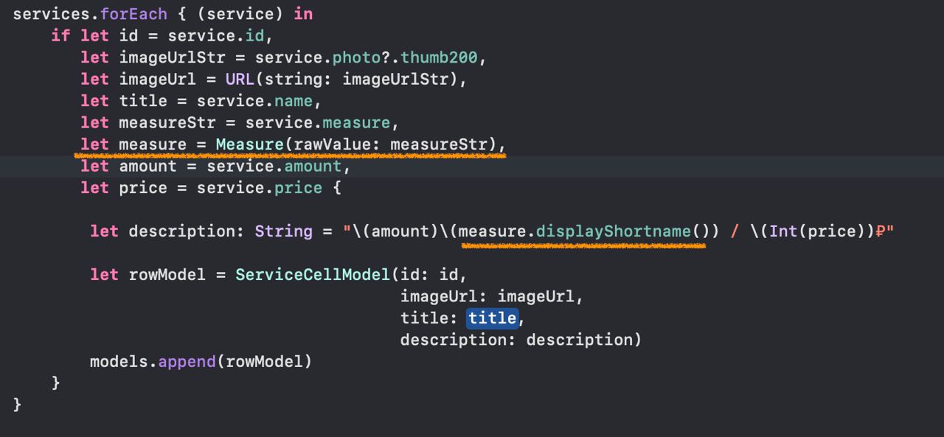Click displayShortname method call
The image size is (944, 437).
614,231
